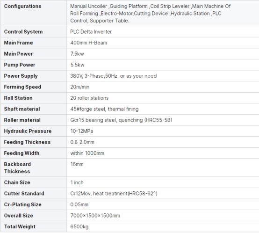Click the Feeding Thickness label
The width and height of the screenshot is (259, 233).
pyautogui.click(x=27, y=142)
